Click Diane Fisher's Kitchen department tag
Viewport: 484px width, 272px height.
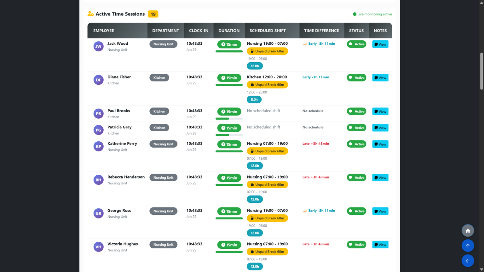click(x=159, y=77)
